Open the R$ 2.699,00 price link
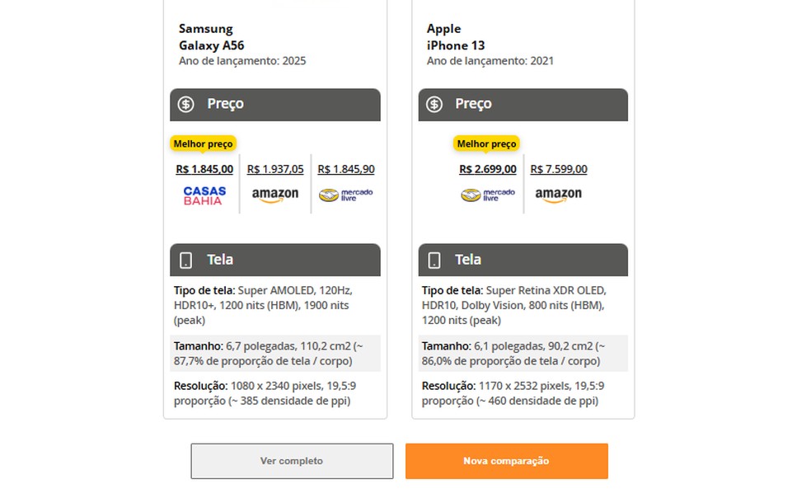The image size is (811, 493). point(486,169)
